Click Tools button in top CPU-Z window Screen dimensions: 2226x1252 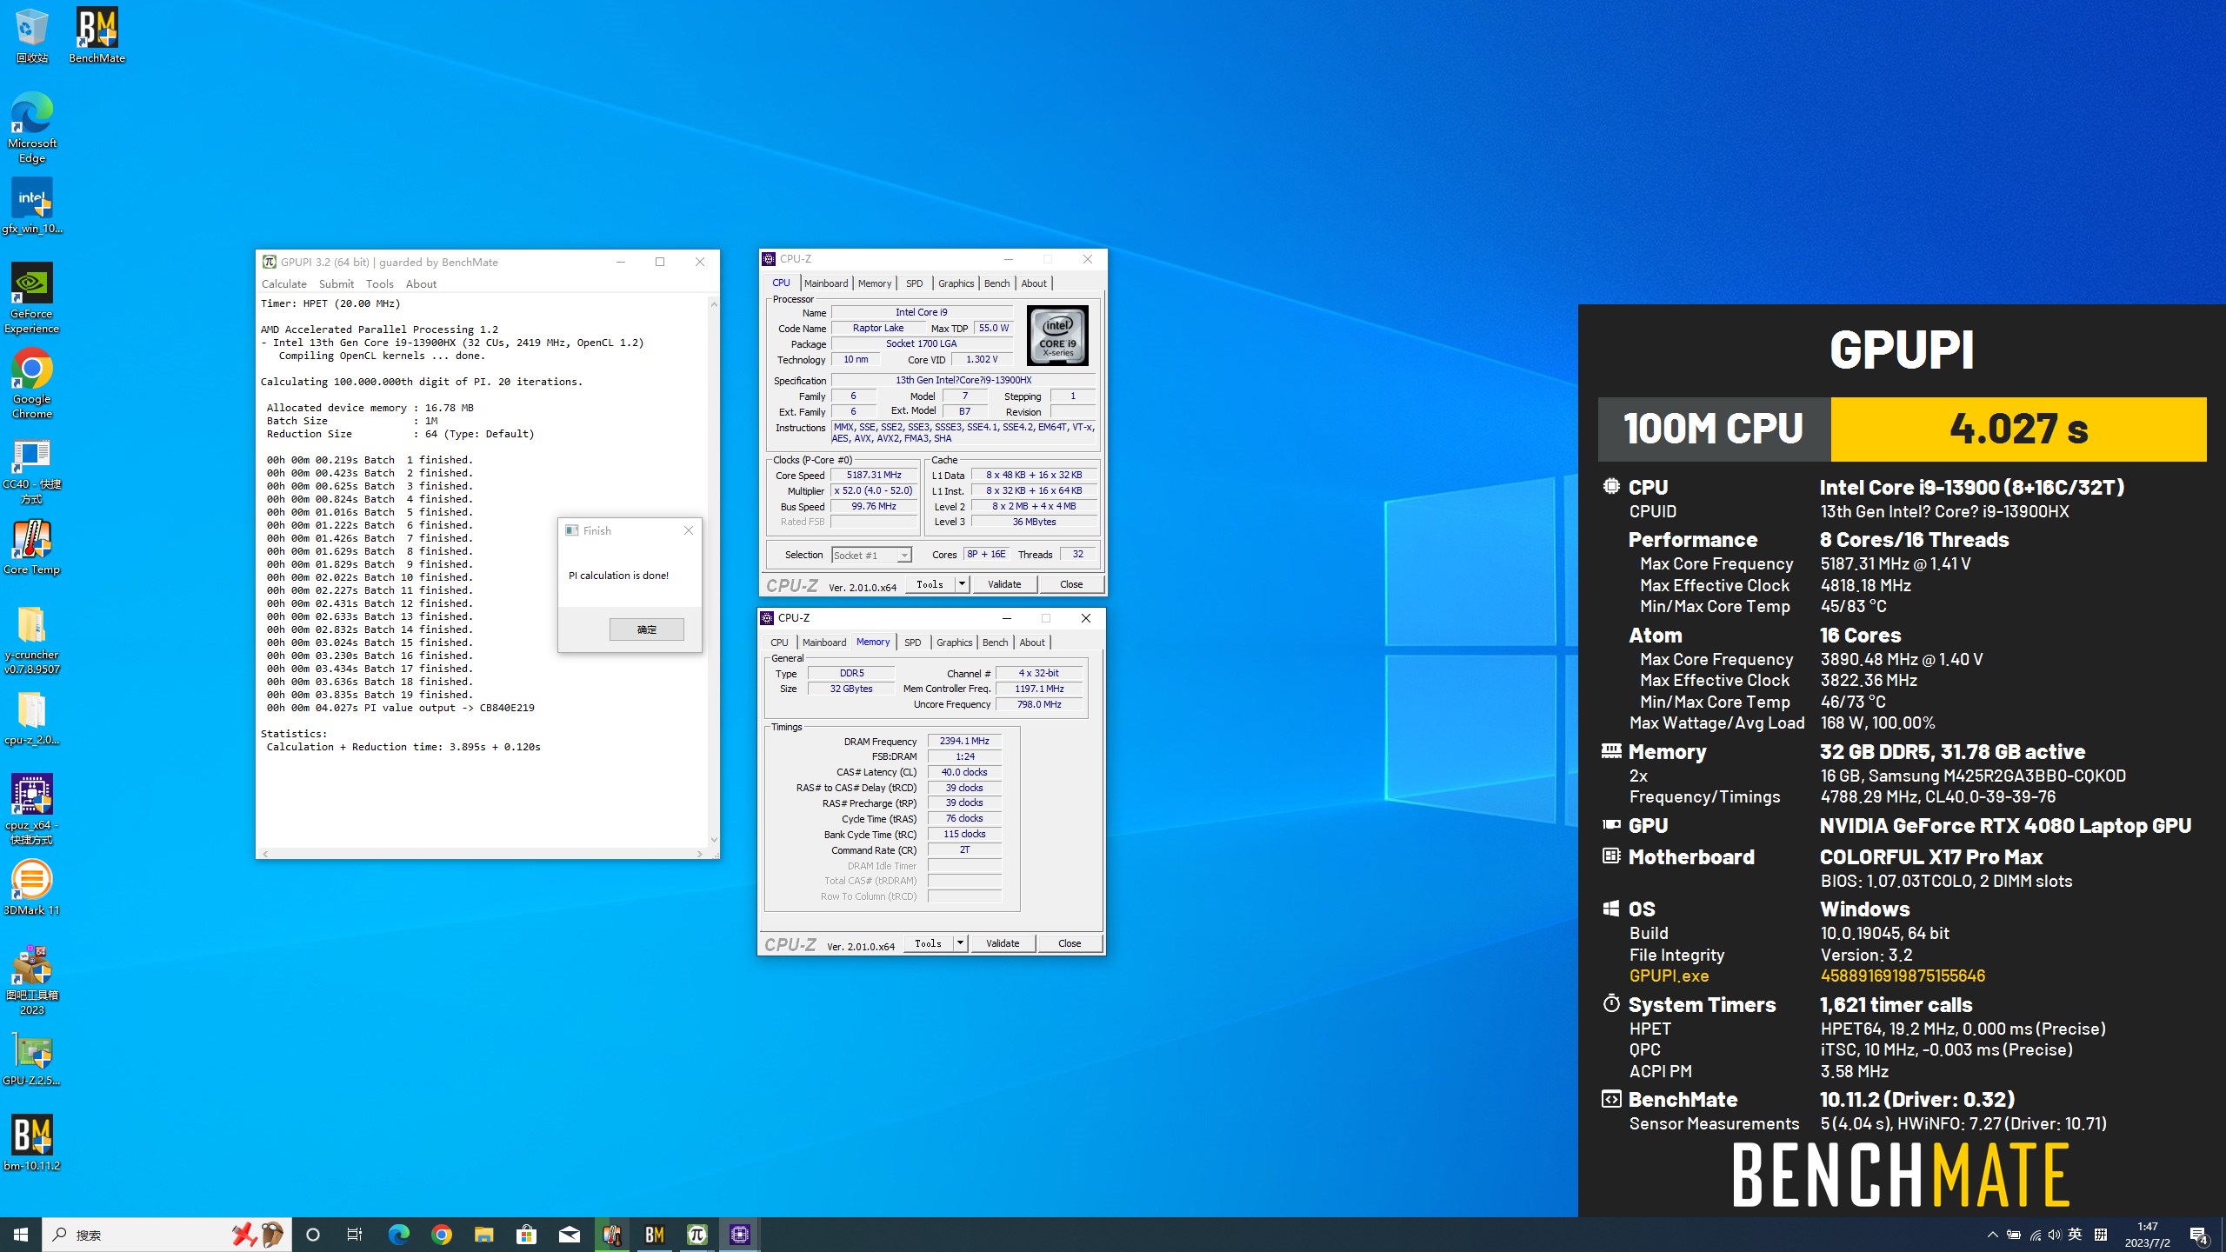pyautogui.click(x=930, y=584)
